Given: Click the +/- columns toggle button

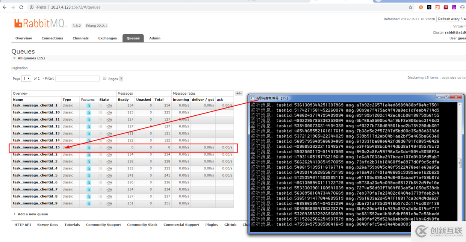Looking at the screenshot, I should click(x=239, y=93).
